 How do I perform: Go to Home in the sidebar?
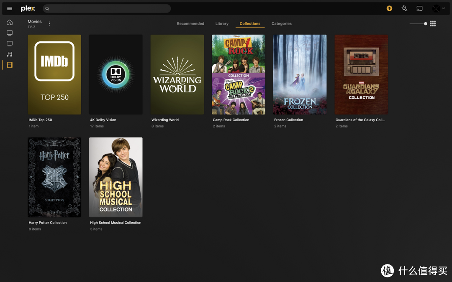pos(10,22)
